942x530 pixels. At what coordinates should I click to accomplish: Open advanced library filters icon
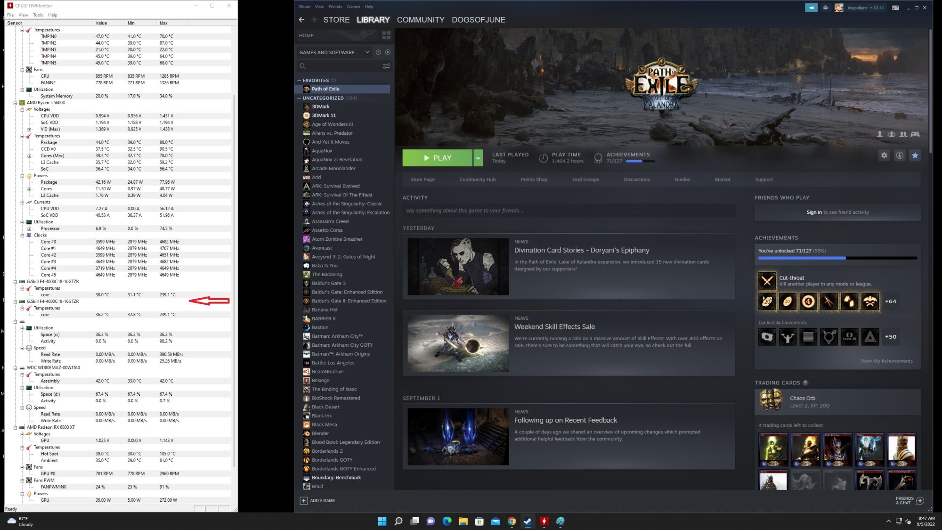point(386,66)
